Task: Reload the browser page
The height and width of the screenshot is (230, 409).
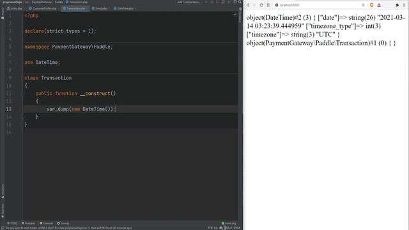Action: click(x=261, y=5)
